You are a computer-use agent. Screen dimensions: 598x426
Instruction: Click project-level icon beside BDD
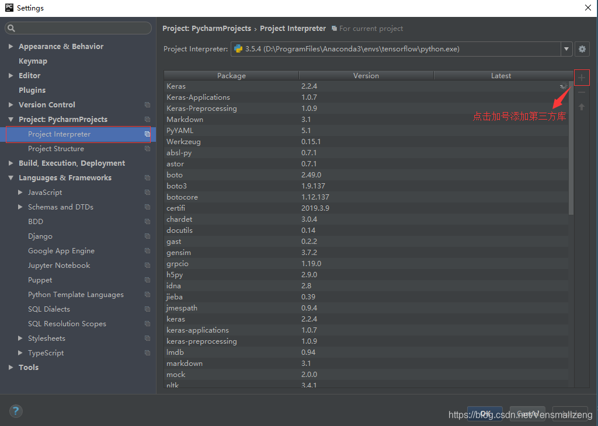[147, 221]
